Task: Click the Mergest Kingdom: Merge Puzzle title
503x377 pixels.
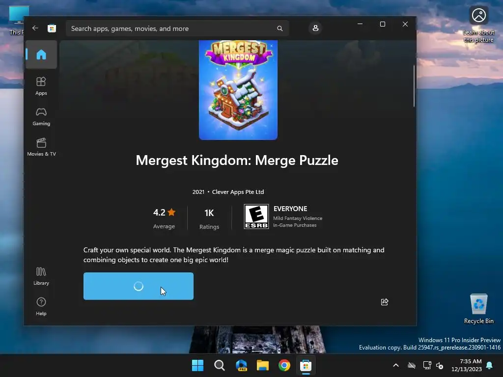Action: pyautogui.click(x=237, y=161)
